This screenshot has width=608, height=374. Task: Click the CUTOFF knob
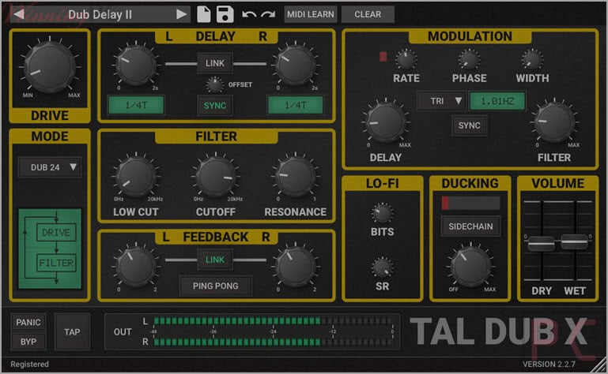point(216,177)
